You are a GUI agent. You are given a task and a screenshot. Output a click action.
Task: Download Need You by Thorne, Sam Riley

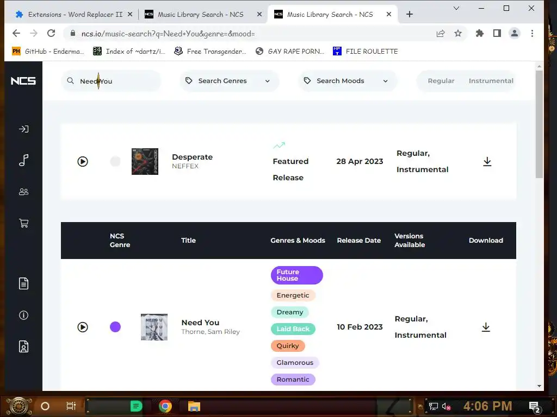click(x=486, y=327)
